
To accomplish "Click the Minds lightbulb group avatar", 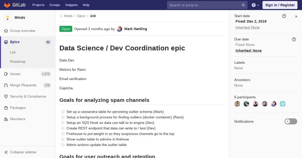I will (8, 18).
